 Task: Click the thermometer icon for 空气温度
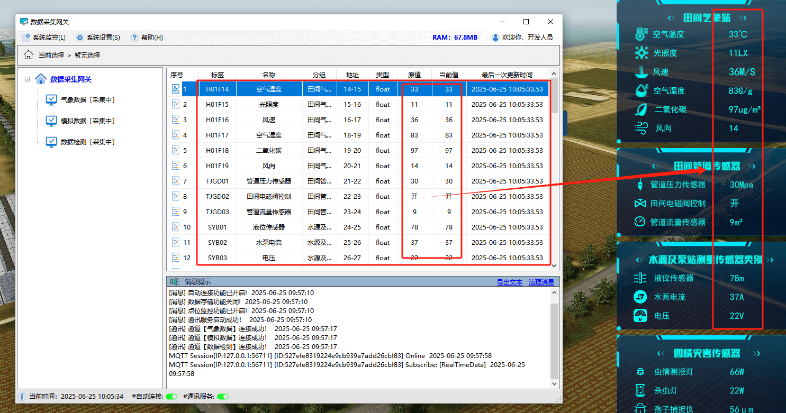pyautogui.click(x=641, y=34)
